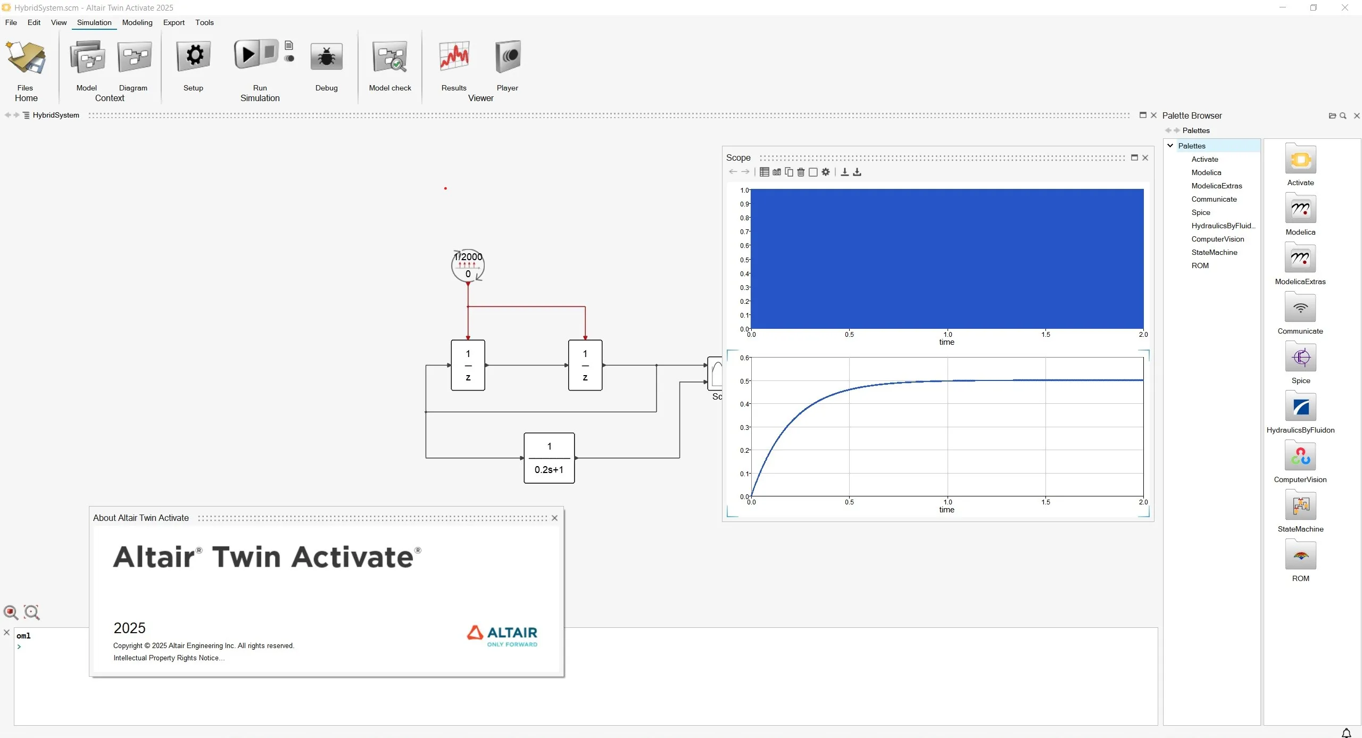Viewport: 1362px width, 738px height.
Task: Select the 1/2000 sample clock block
Action: click(x=468, y=265)
